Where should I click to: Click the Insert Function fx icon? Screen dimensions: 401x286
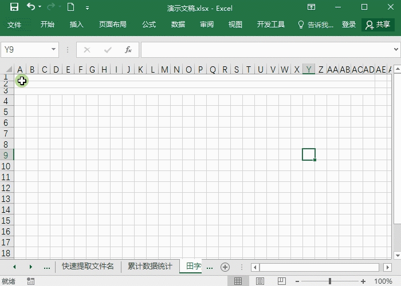[x=128, y=50]
